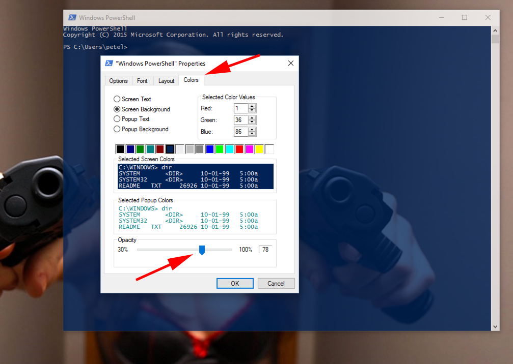The width and height of the screenshot is (513, 364).
Task: Pick the teal color swatch
Action: click(150, 149)
